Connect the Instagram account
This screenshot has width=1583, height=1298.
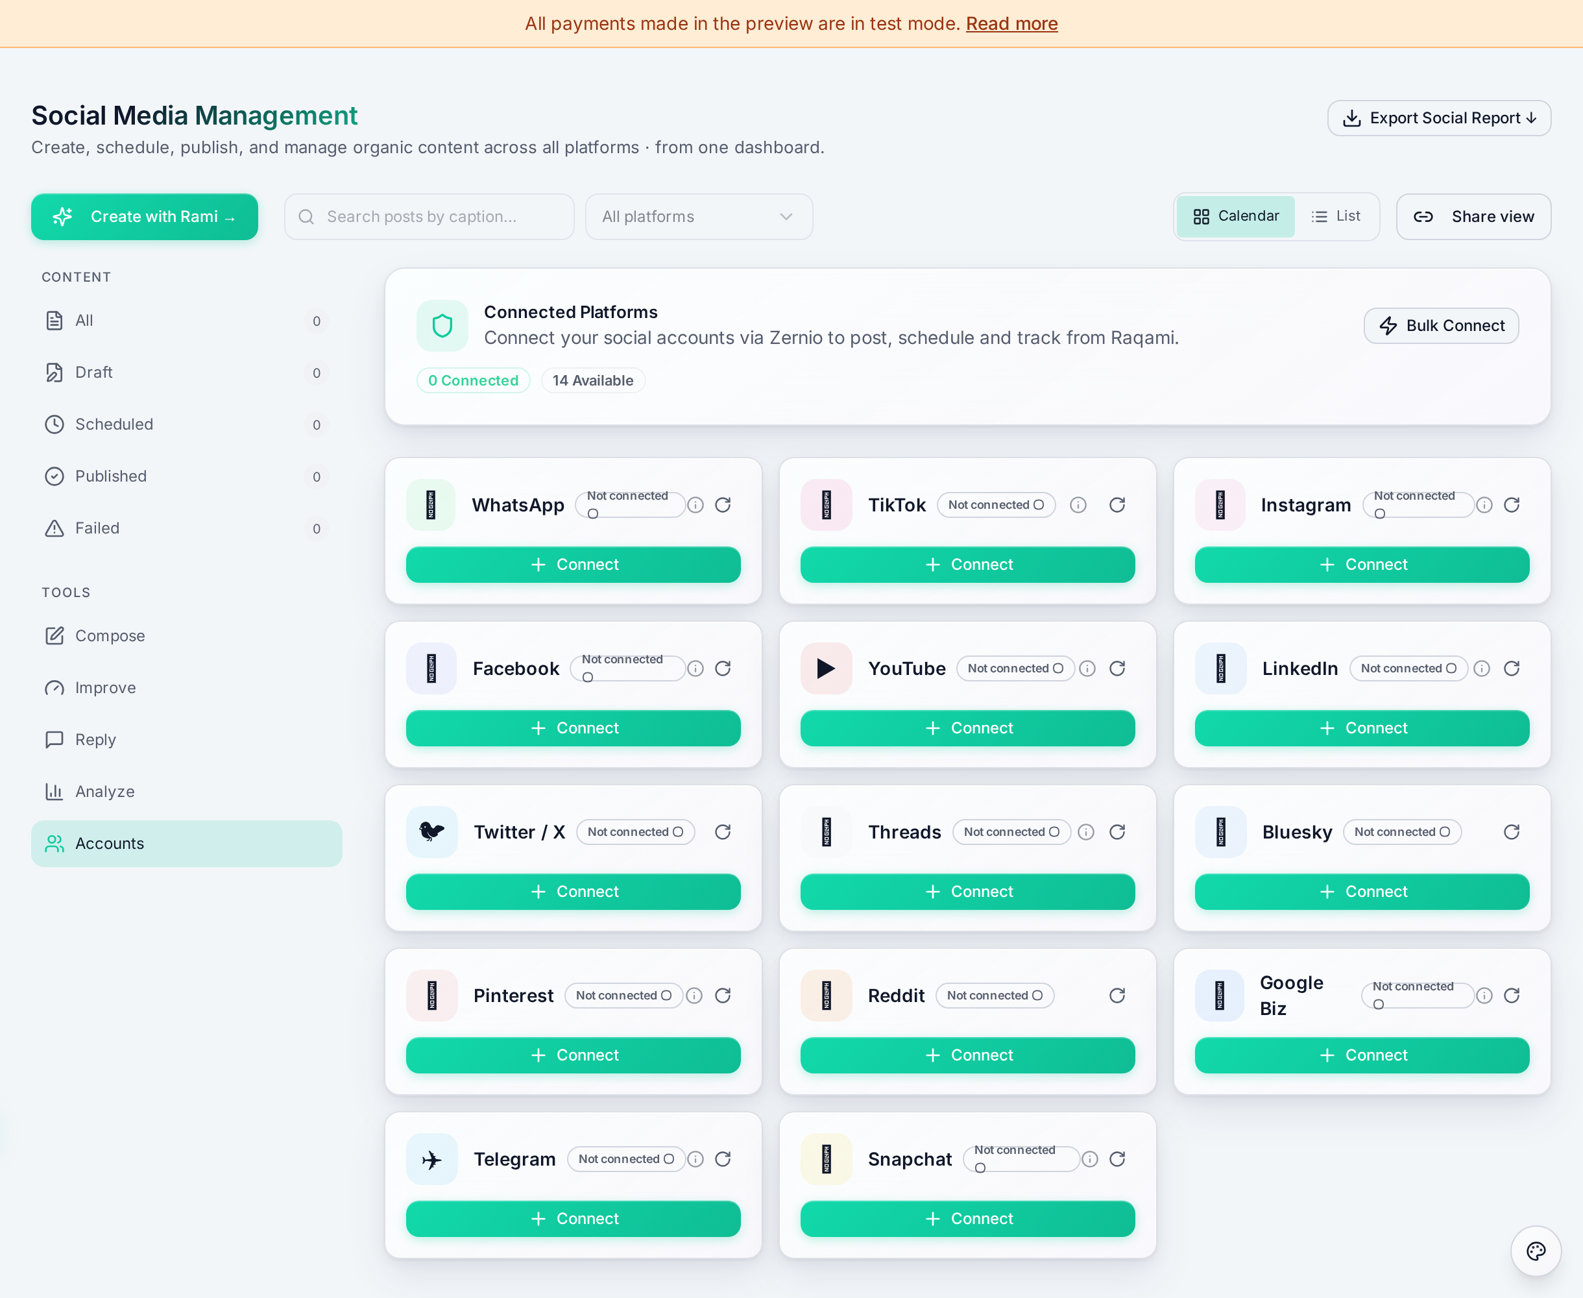pos(1362,565)
